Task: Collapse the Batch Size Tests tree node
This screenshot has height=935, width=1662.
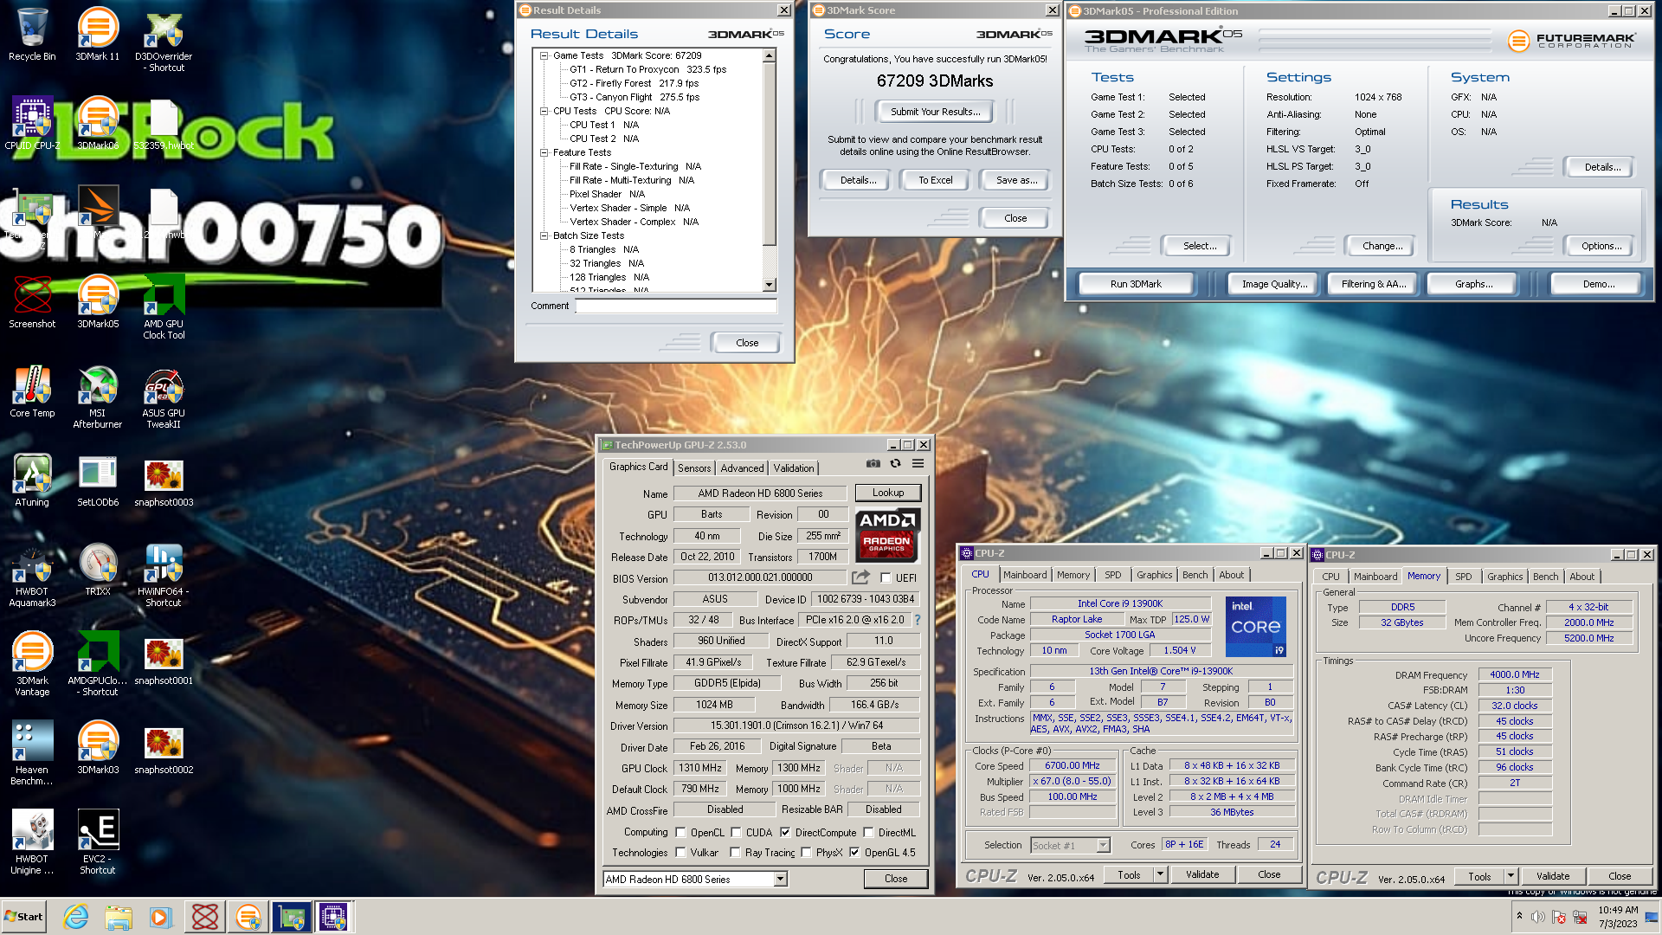Action: tap(544, 235)
